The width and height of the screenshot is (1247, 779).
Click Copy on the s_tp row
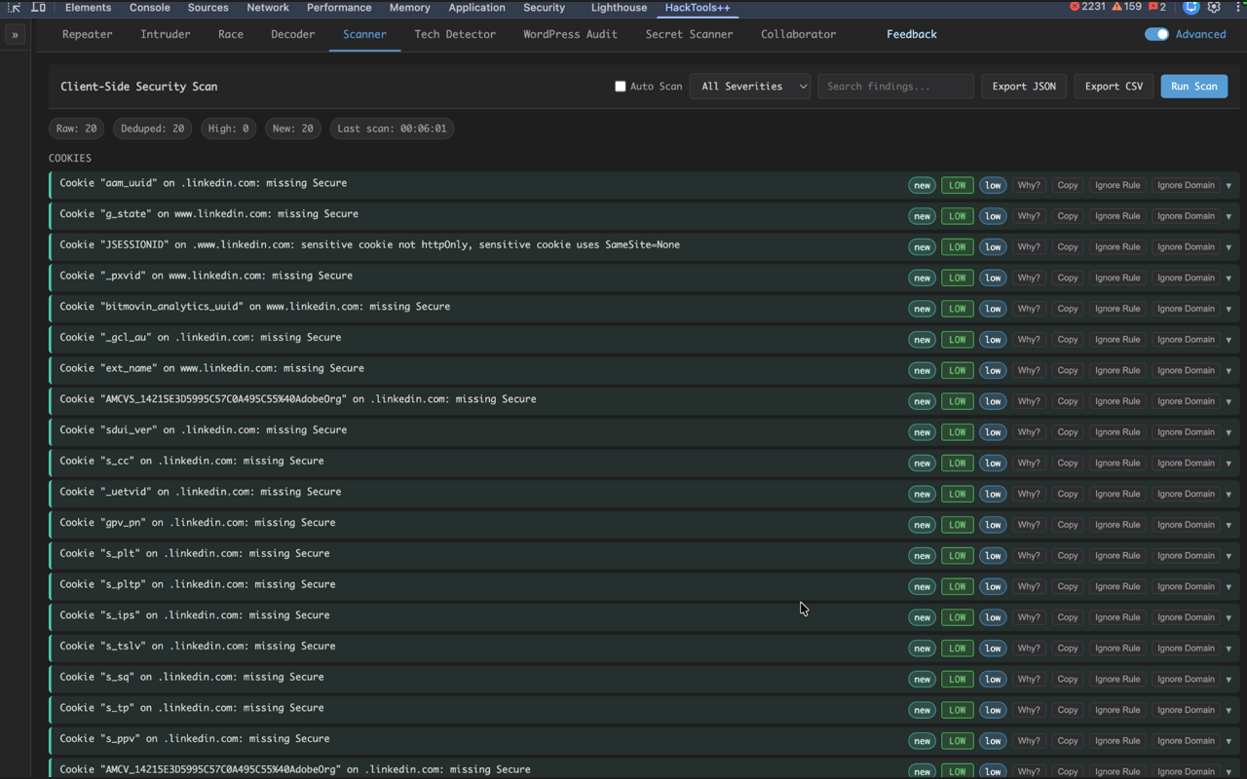pos(1068,710)
